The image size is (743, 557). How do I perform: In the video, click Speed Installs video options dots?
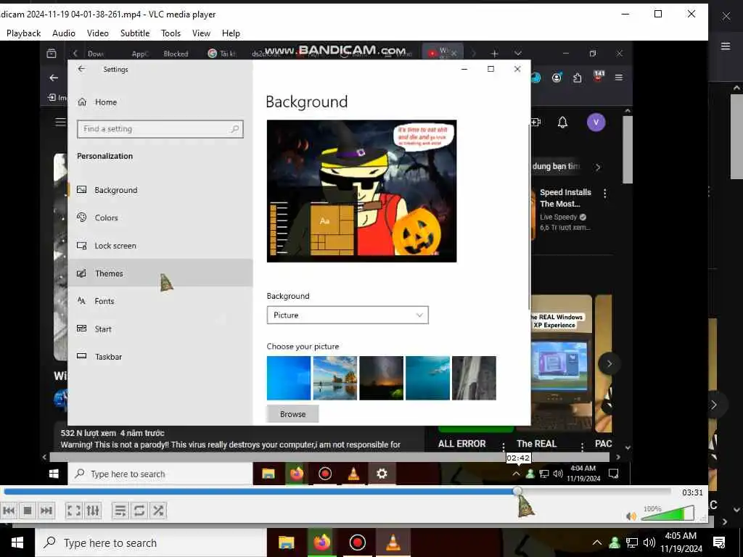coord(605,193)
